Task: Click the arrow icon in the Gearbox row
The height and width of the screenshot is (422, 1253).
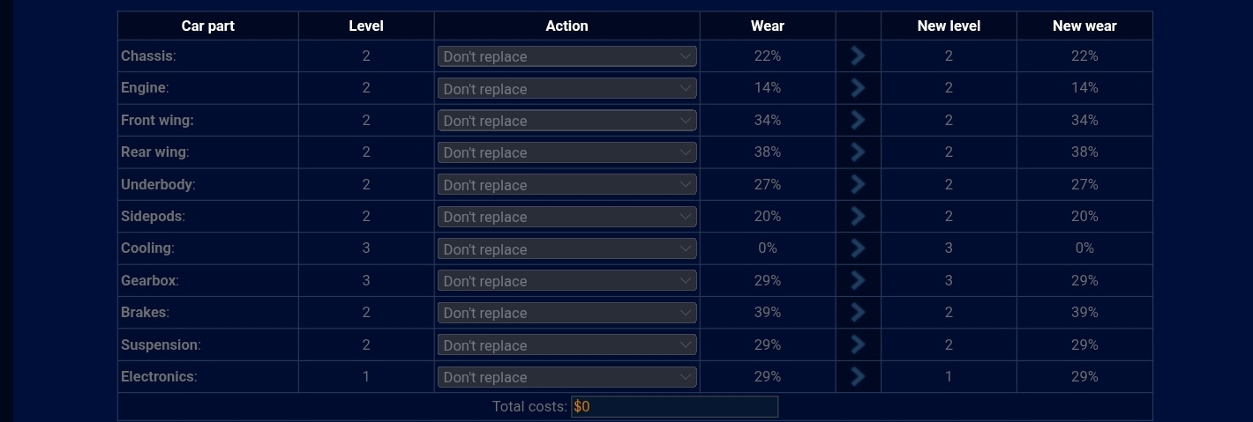Action: click(858, 281)
